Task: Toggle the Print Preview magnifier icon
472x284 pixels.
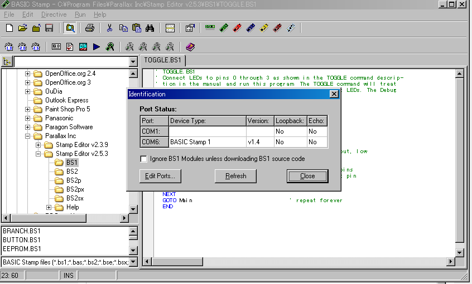Action: (x=70, y=28)
